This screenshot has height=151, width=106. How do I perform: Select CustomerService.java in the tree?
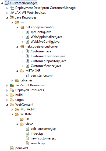click(x=46, y=66)
